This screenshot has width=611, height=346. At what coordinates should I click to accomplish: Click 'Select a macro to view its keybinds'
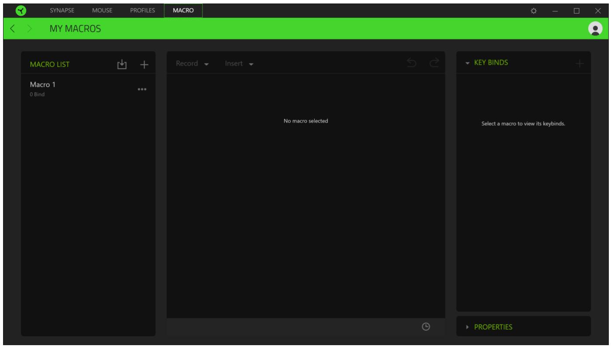point(524,123)
